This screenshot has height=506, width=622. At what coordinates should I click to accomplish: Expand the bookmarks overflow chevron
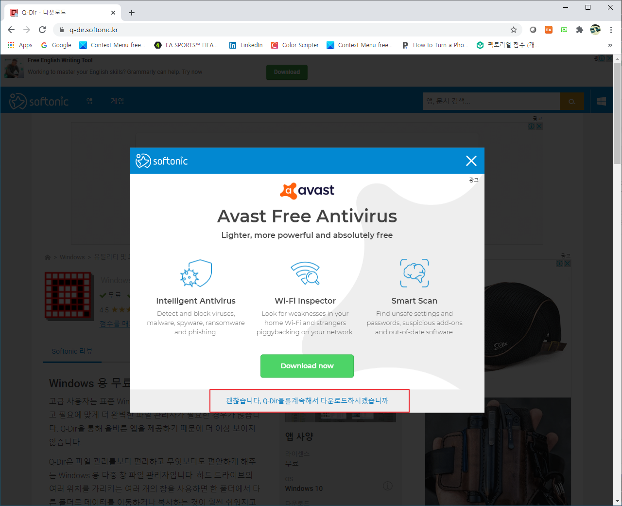click(610, 45)
